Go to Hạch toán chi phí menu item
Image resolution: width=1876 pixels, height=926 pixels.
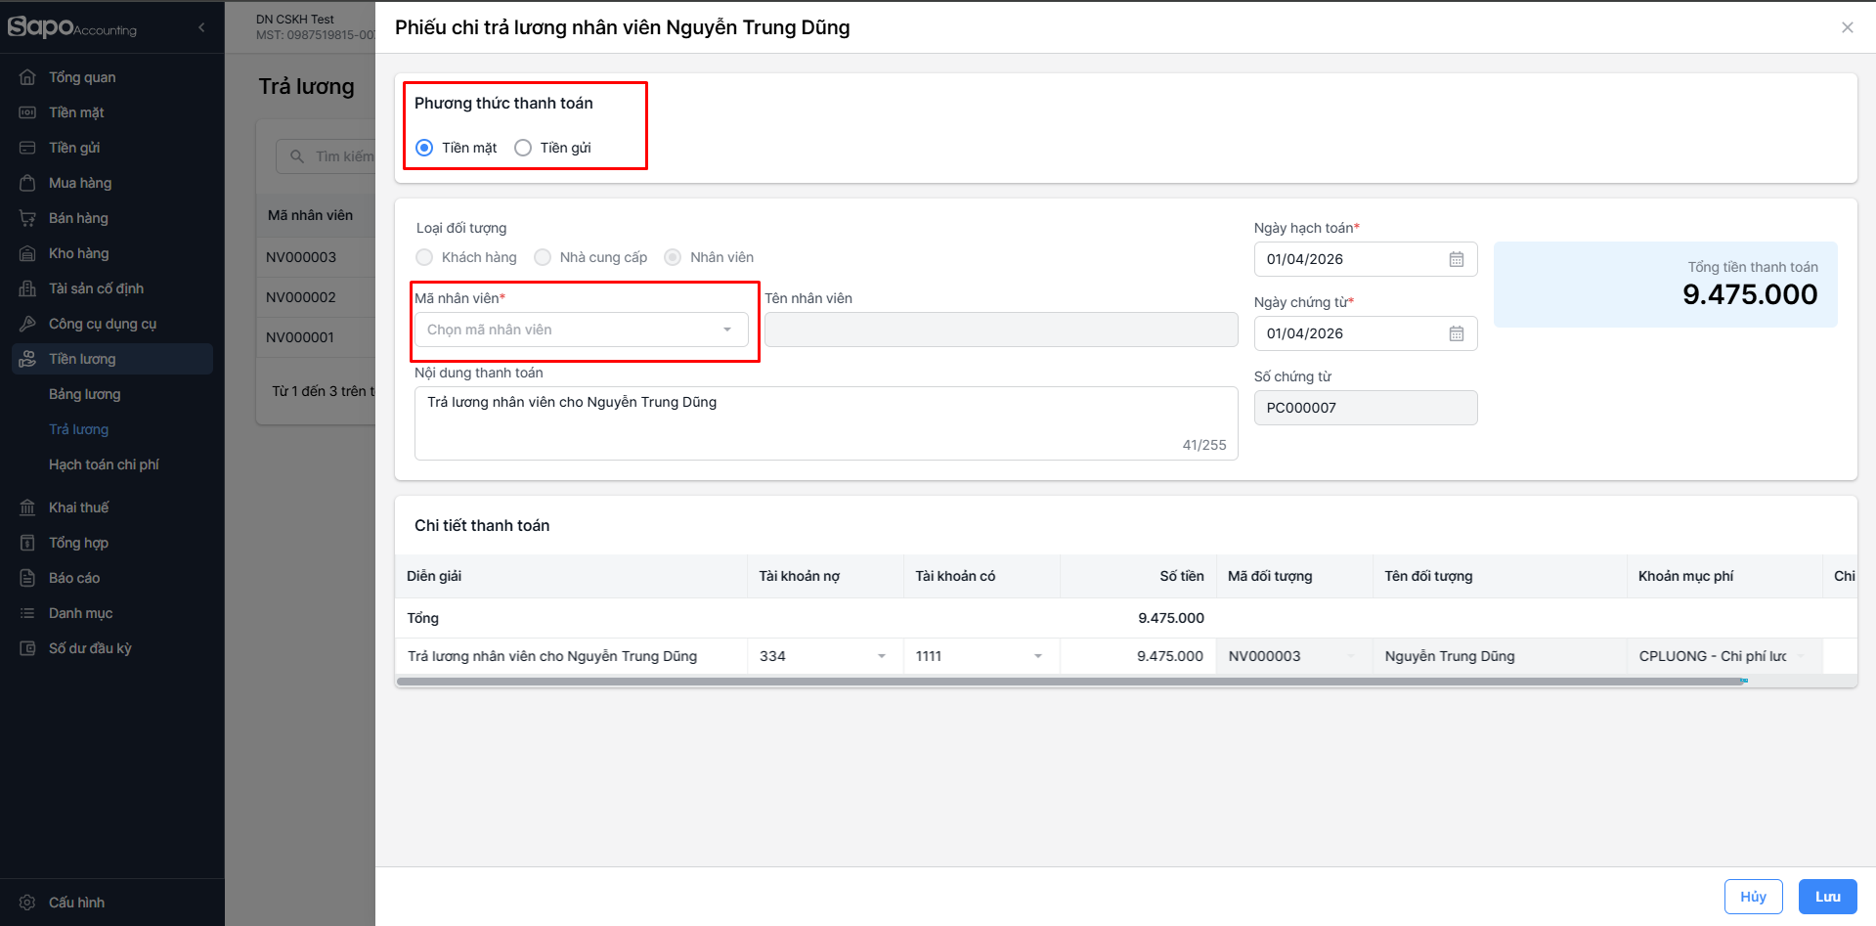[x=104, y=464]
